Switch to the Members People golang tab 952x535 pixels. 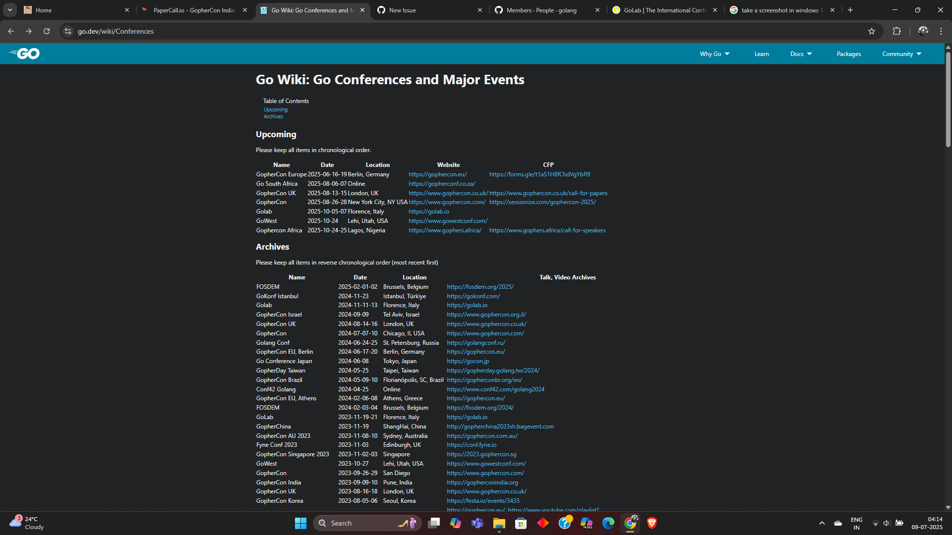click(547, 10)
